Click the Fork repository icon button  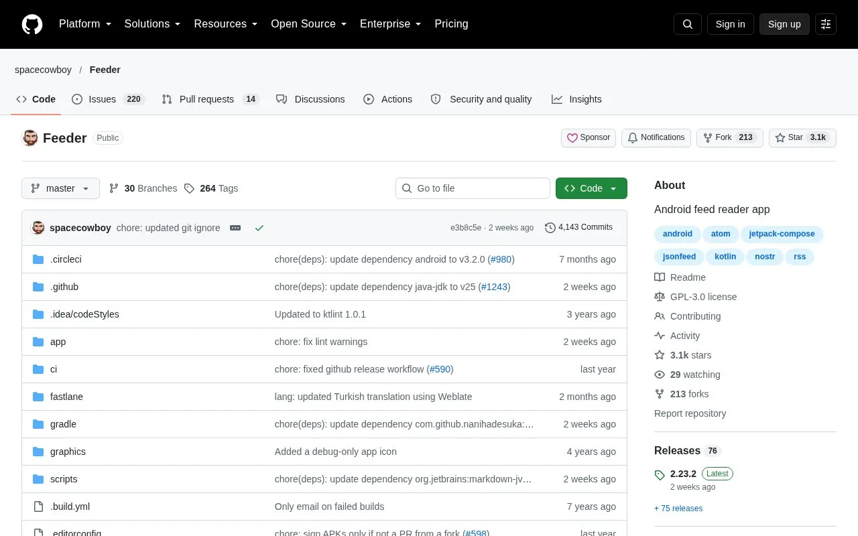point(729,137)
